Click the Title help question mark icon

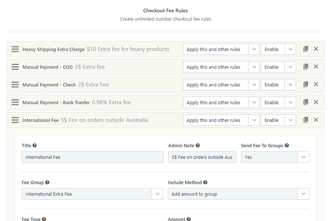(x=34, y=146)
